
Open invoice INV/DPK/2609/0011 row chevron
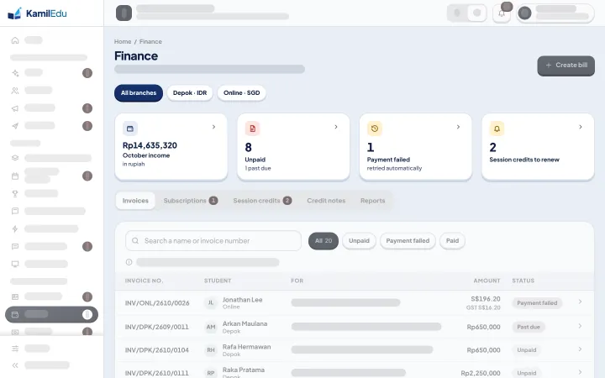580,326
